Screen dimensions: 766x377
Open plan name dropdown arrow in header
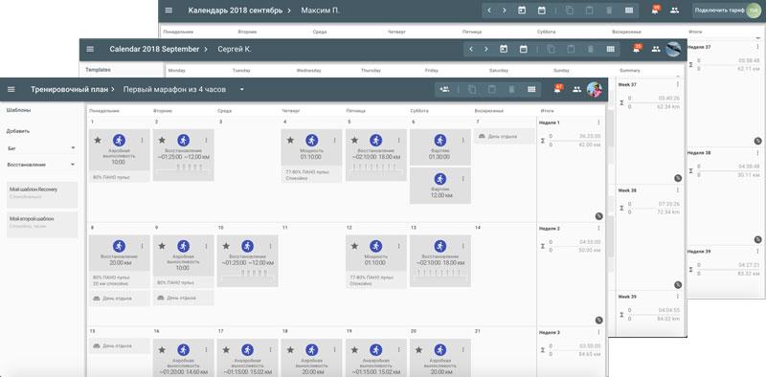241,89
